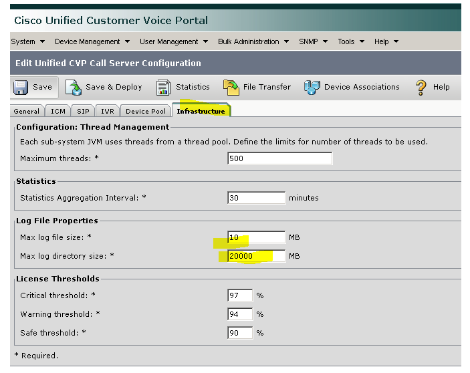Viewport: 470px width, 373px height.
Task: Click the 'Safe threshold:' label
Action: point(49,333)
